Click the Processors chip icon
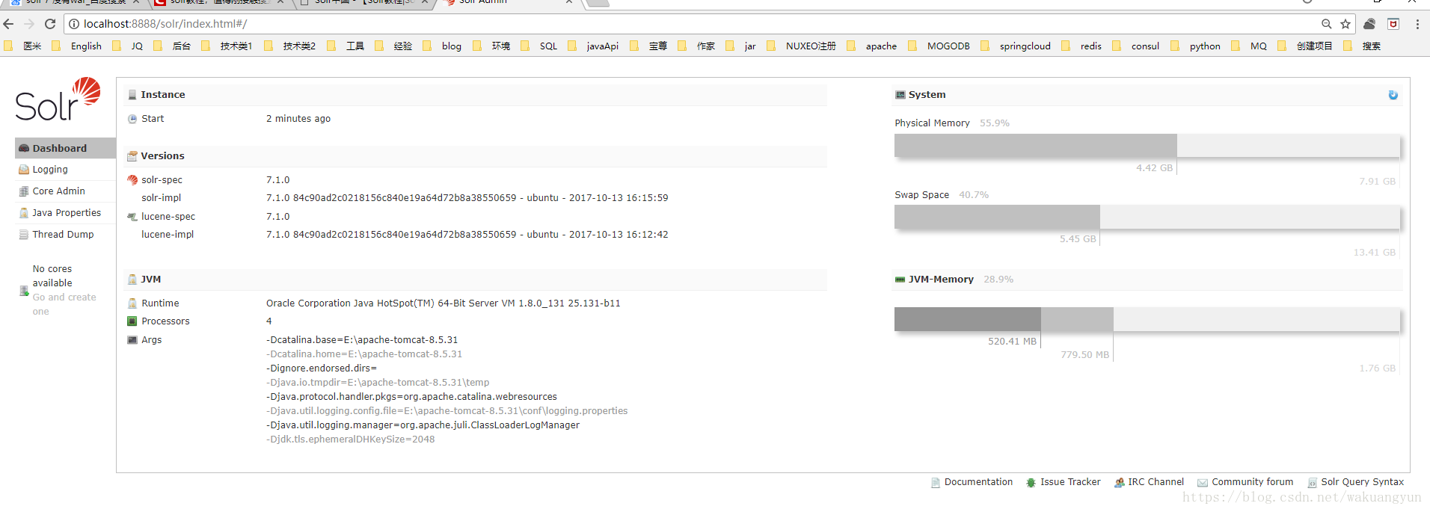 pyautogui.click(x=132, y=321)
